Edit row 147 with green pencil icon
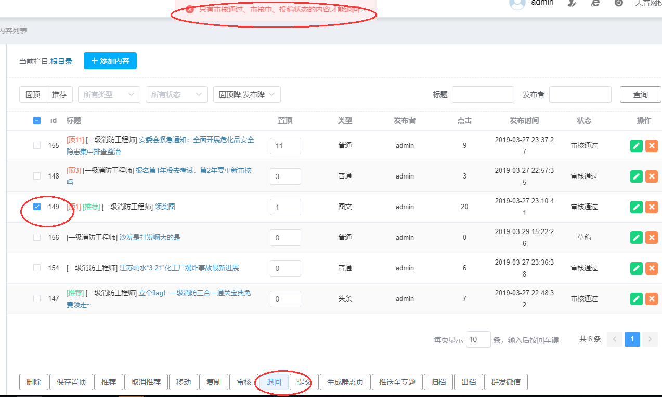The height and width of the screenshot is (397, 662). [x=637, y=299]
